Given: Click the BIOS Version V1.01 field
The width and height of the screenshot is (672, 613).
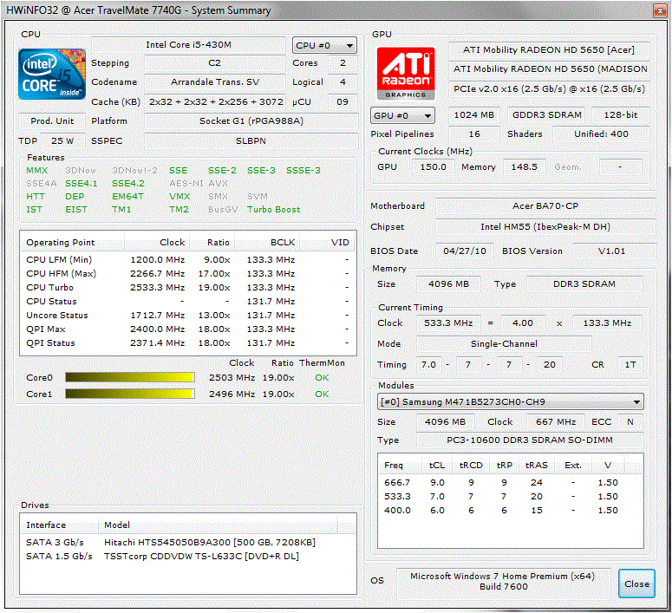Looking at the screenshot, I should pos(613,251).
